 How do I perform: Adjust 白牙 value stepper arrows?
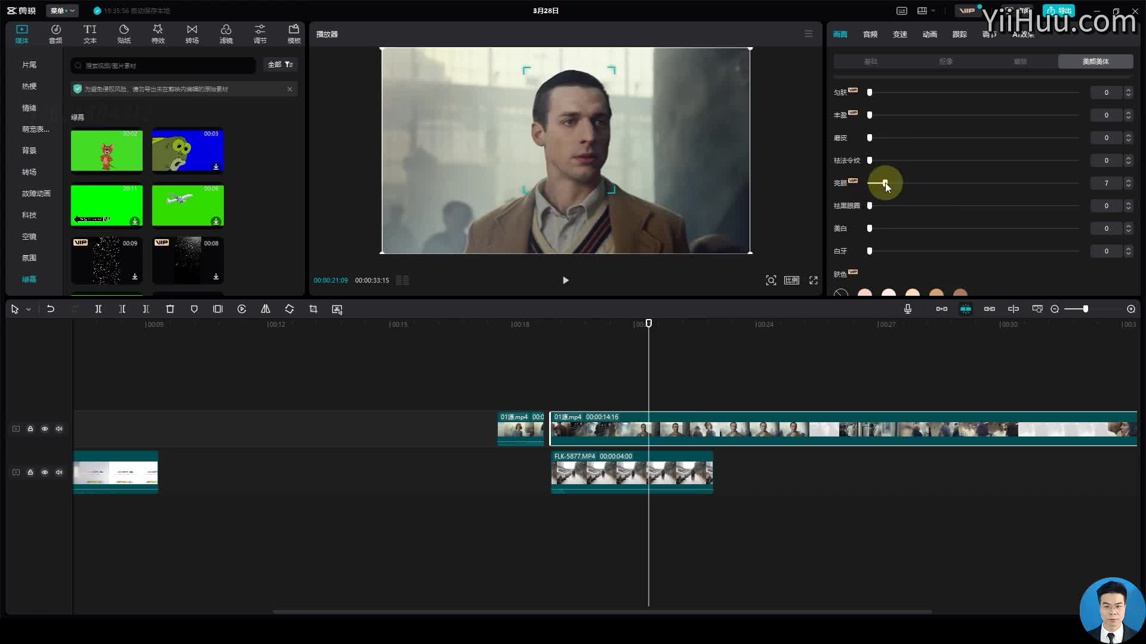(1128, 251)
